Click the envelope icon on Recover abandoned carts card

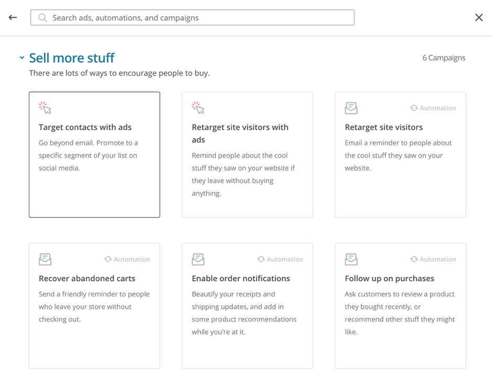tap(45, 259)
